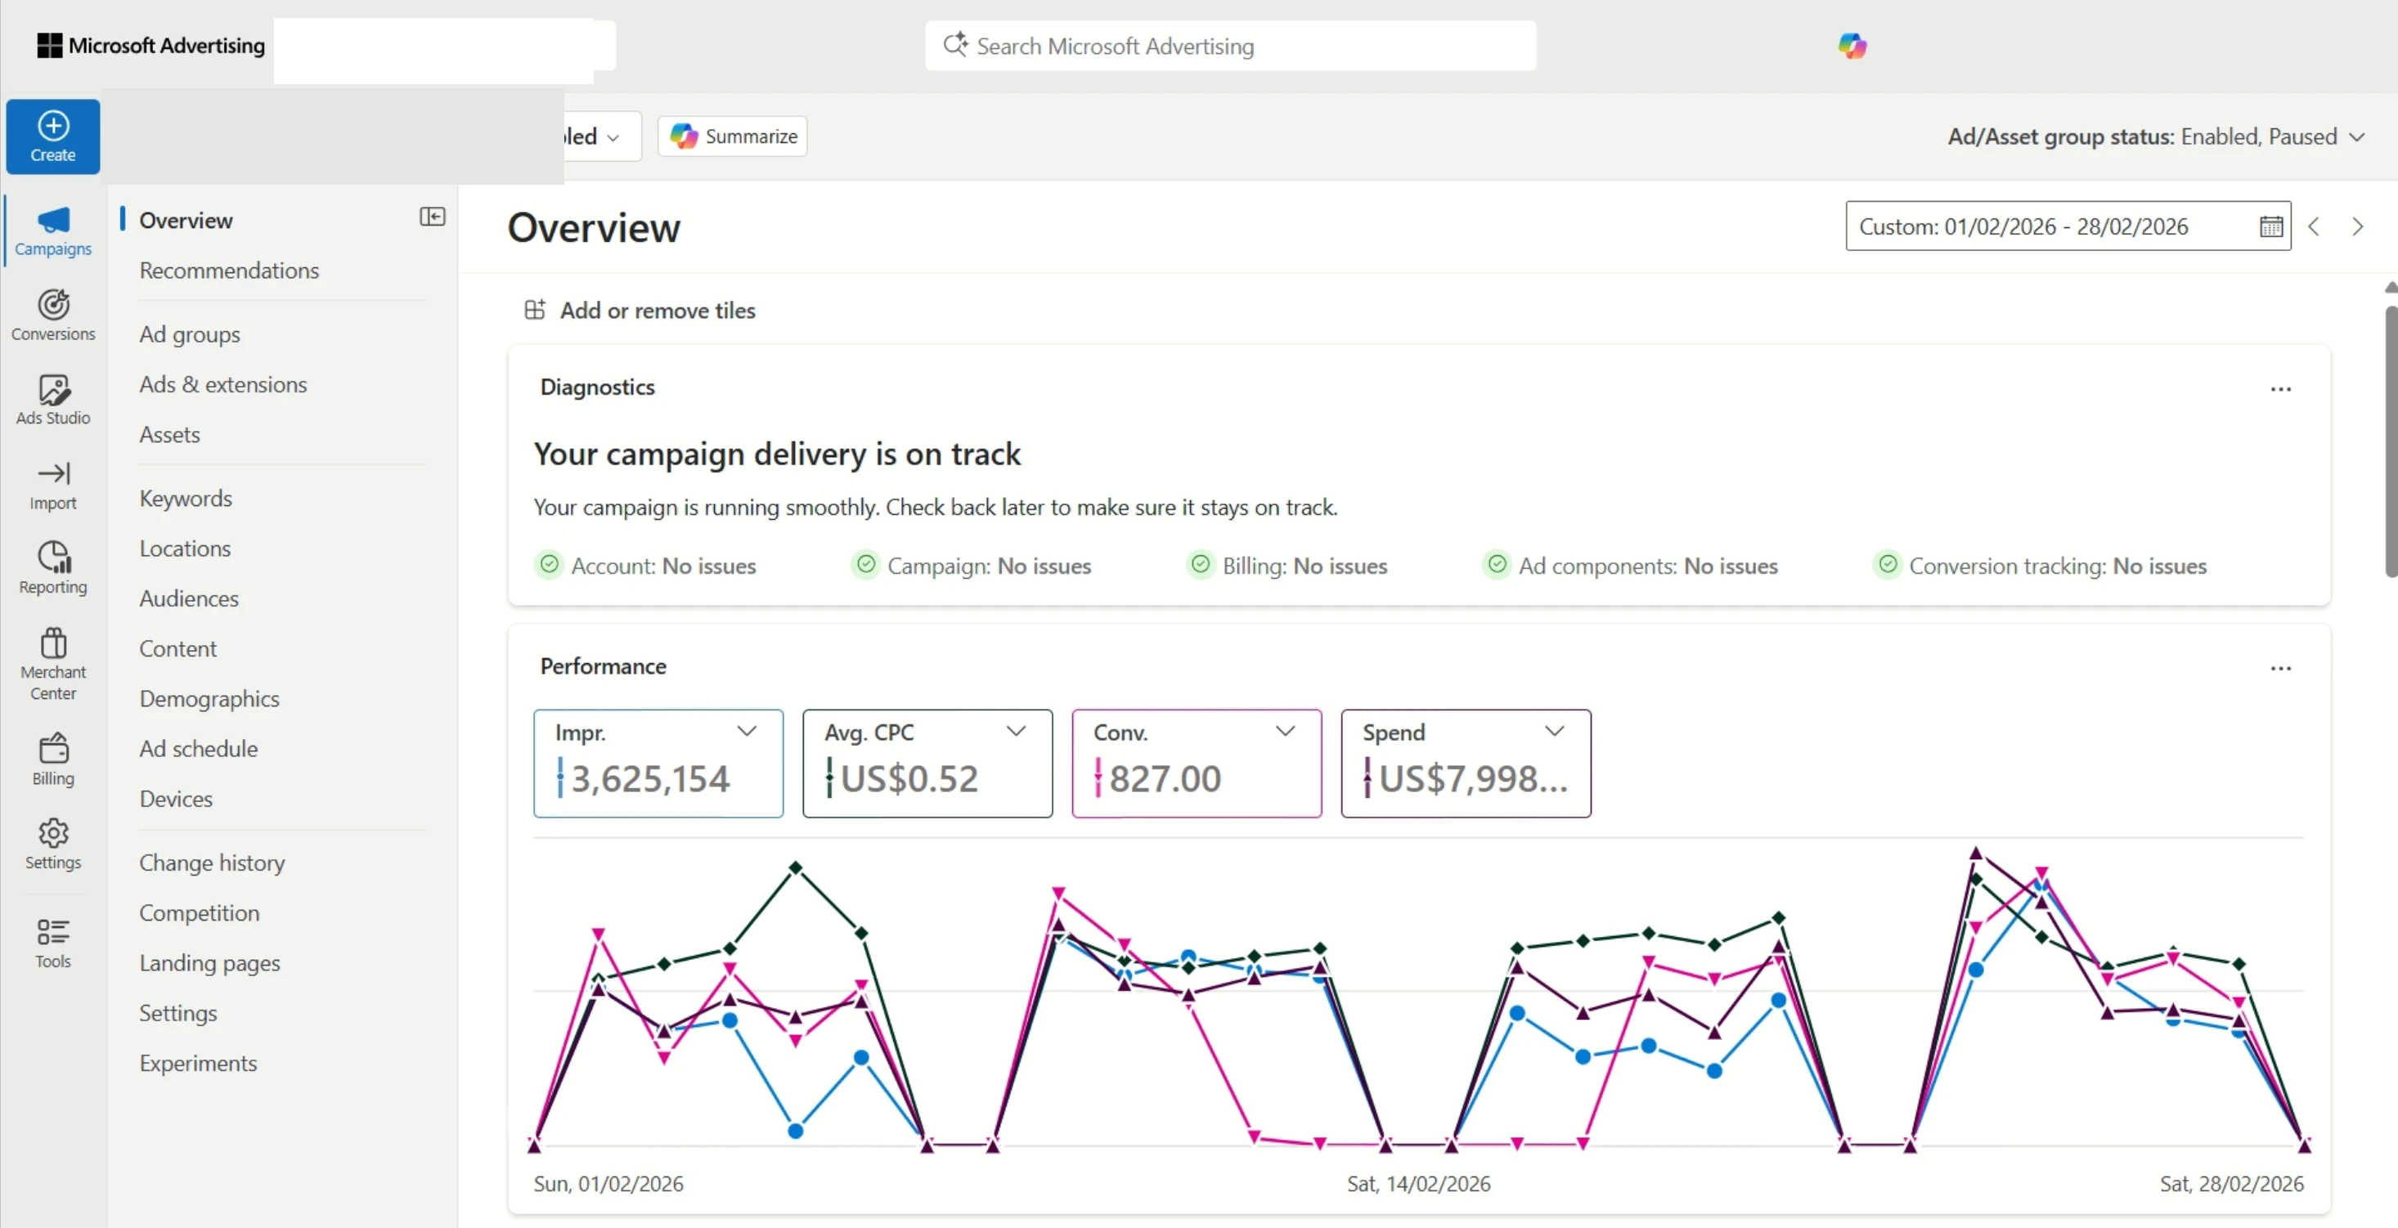
Task: Open the Spend metric dropdown
Action: 1555,730
